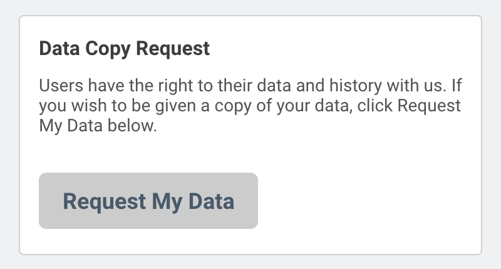The width and height of the screenshot is (501, 269).
Task: Click "My Data" on the gray button
Action: (193, 201)
